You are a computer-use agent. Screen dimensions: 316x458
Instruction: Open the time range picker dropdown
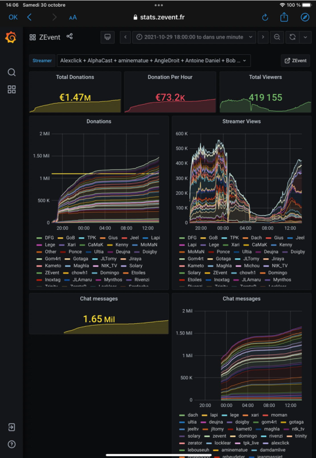coord(194,37)
